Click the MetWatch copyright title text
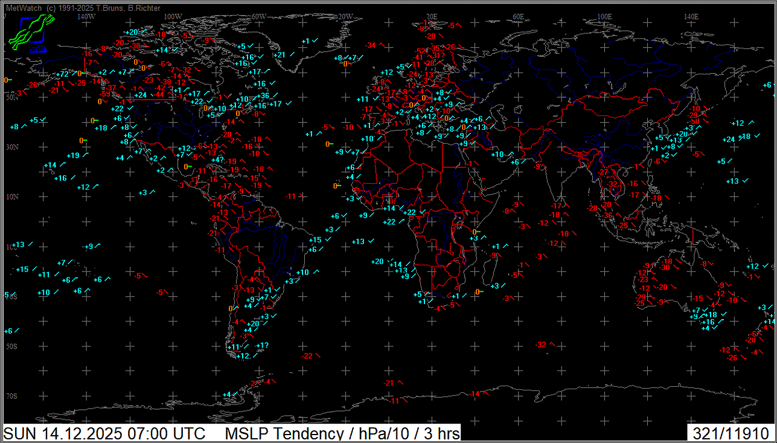 tap(83, 8)
